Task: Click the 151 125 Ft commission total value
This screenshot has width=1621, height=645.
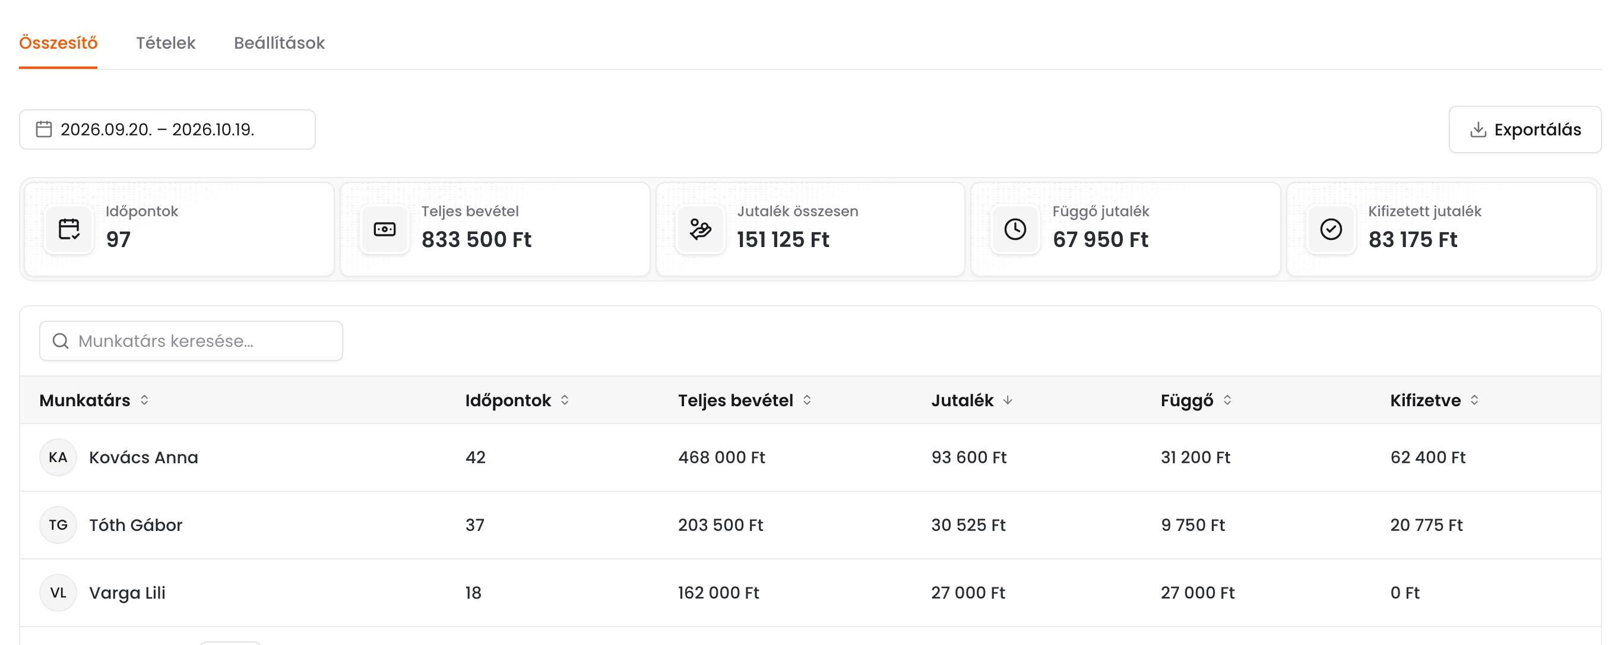Action: (783, 239)
